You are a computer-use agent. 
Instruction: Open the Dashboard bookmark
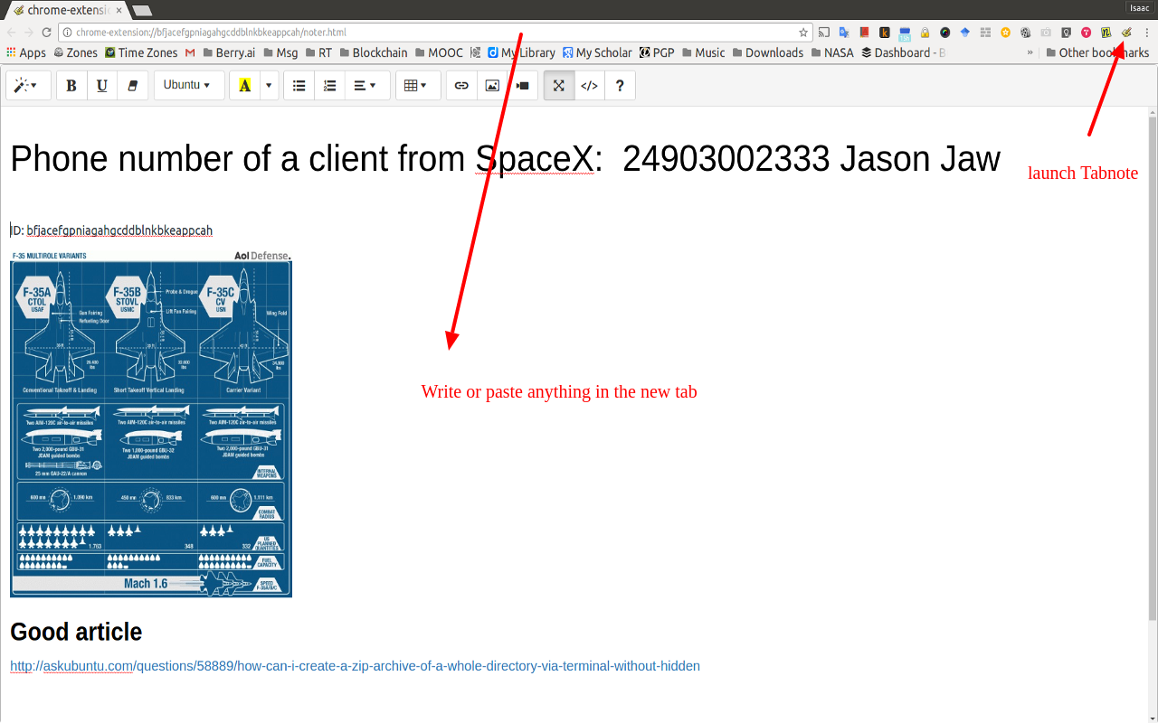point(903,52)
